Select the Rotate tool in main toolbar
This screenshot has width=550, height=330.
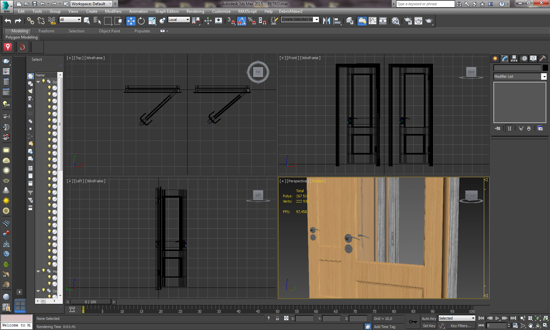141,21
